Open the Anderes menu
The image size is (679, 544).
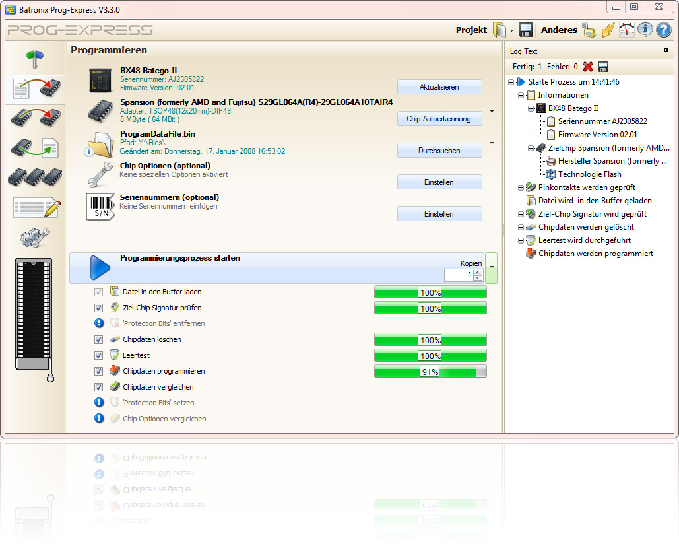tap(559, 30)
